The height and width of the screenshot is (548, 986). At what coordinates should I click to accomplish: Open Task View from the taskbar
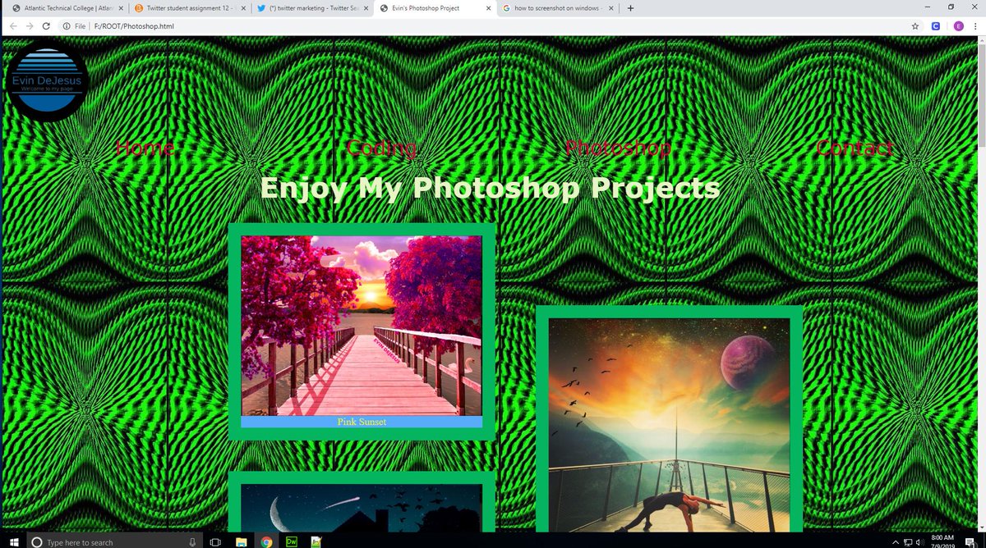pos(216,541)
